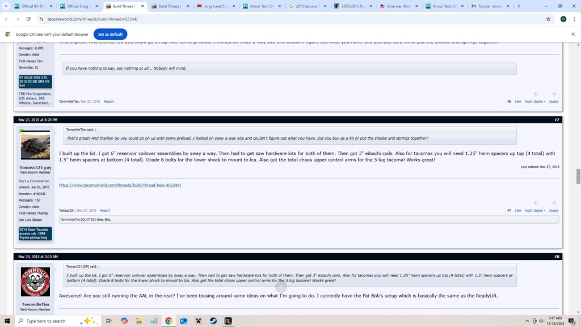The width and height of the screenshot is (581, 327).
Task: Click the next-post arrow in post #7
Action: pos(554,203)
